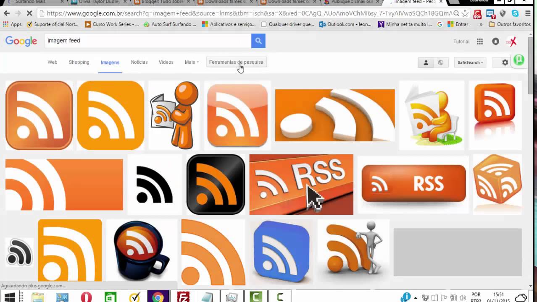
Task: Open the search settings gear
Action: 505,62
